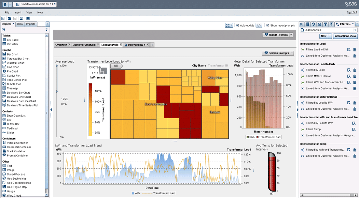
Task: Expand the Report Prompts dropdown arrow
Action: click(291, 35)
